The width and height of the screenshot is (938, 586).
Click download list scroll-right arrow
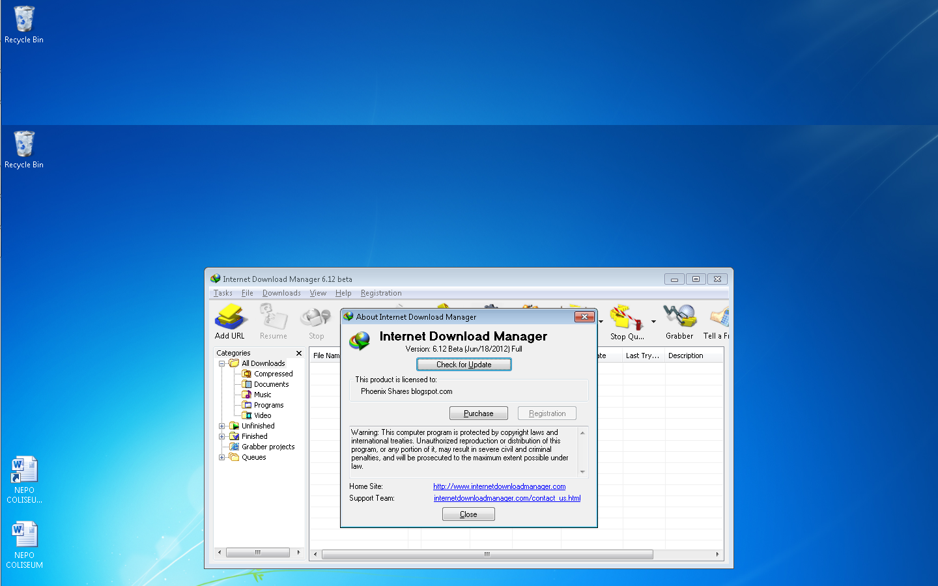pos(717,554)
